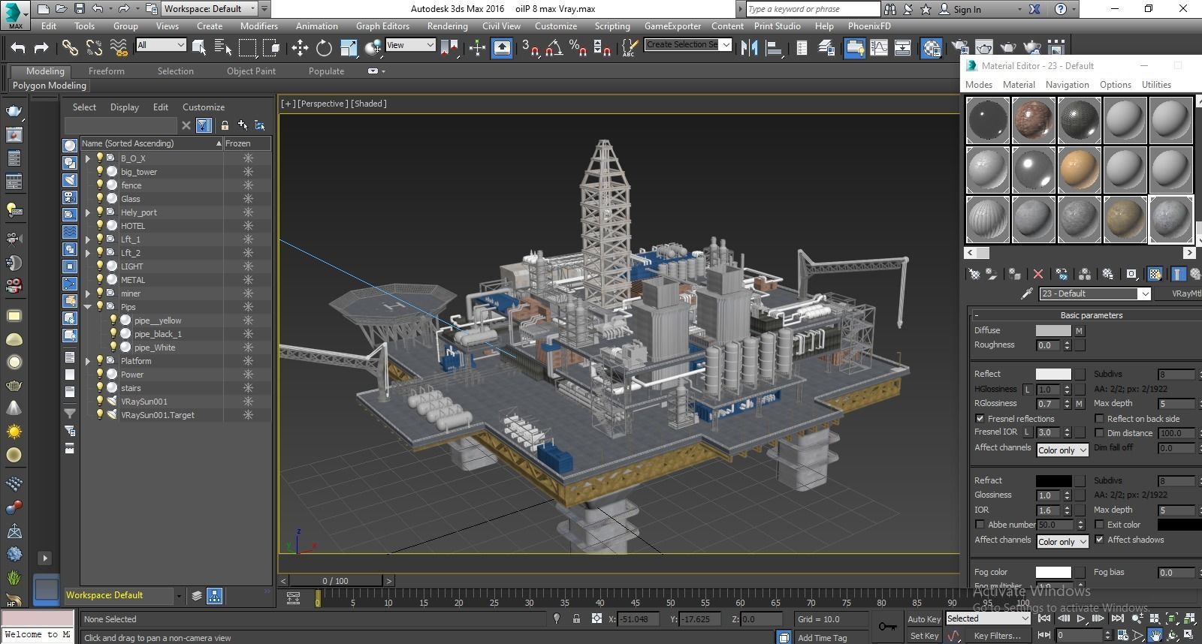Open the View reference coordinate dropdown
The width and height of the screenshot is (1202, 644).
(x=410, y=45)
